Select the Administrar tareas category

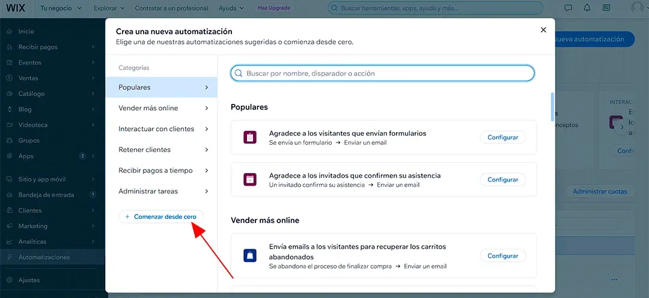pos(162,191)
